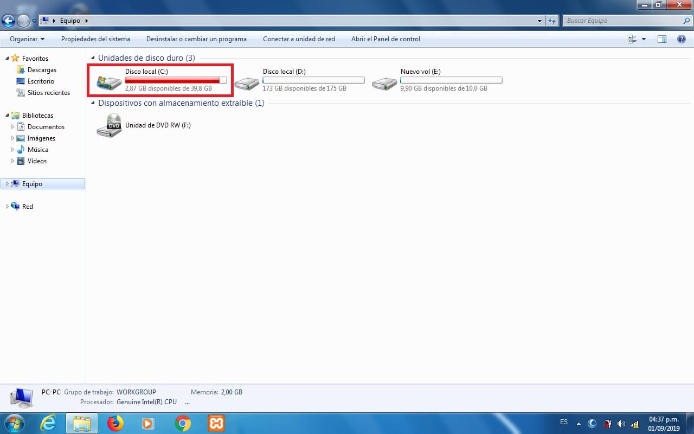The image size is (694, 434).
Task: Open the Organizar dropdown menu
Action: pos(27,39)
